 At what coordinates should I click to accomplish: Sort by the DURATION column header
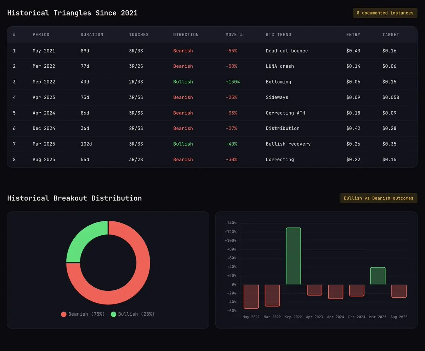[x=92, y=35]
